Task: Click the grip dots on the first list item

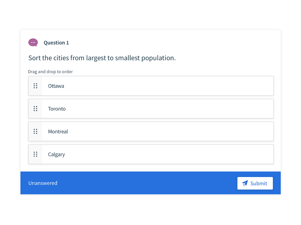Action: point(35,86)
